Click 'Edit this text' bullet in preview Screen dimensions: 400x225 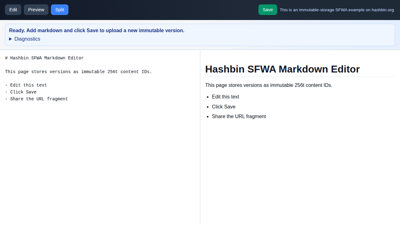pos(225,97)
